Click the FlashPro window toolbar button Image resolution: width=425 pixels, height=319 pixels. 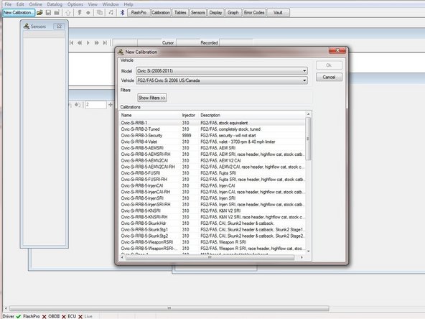click(139, 13)
